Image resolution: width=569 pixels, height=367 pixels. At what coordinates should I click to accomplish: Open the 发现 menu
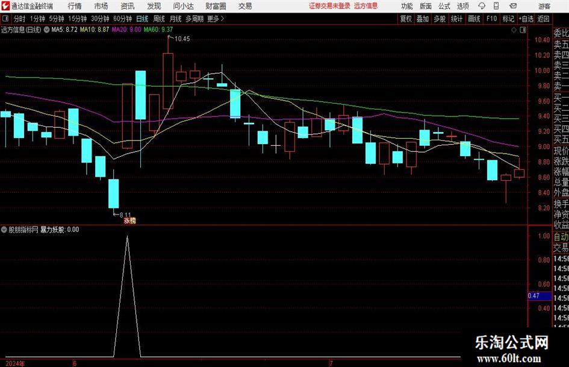154,6
